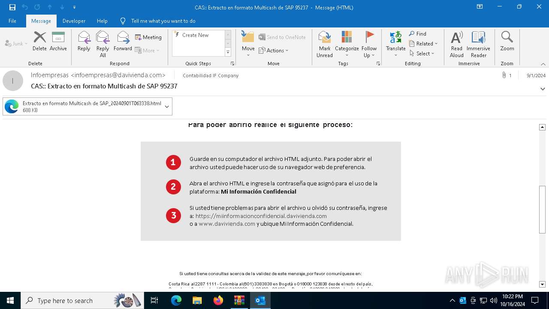Flag message with Follow Up
Screen dimensions: 549x309
(x=369, y=44)
